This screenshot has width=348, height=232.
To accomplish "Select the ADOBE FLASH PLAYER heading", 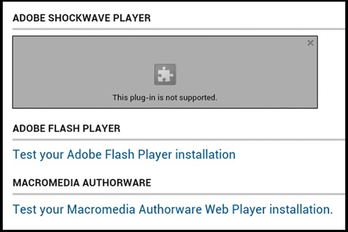I will point(66,129).
